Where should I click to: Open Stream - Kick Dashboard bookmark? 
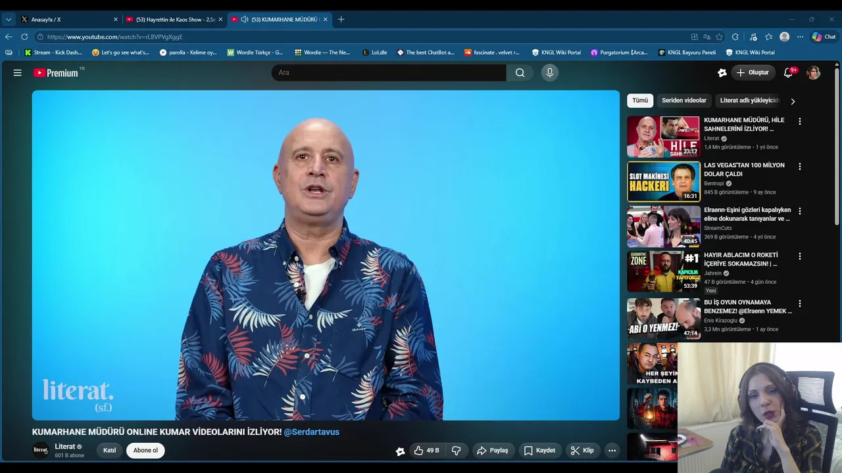click(x=53, y=53)
